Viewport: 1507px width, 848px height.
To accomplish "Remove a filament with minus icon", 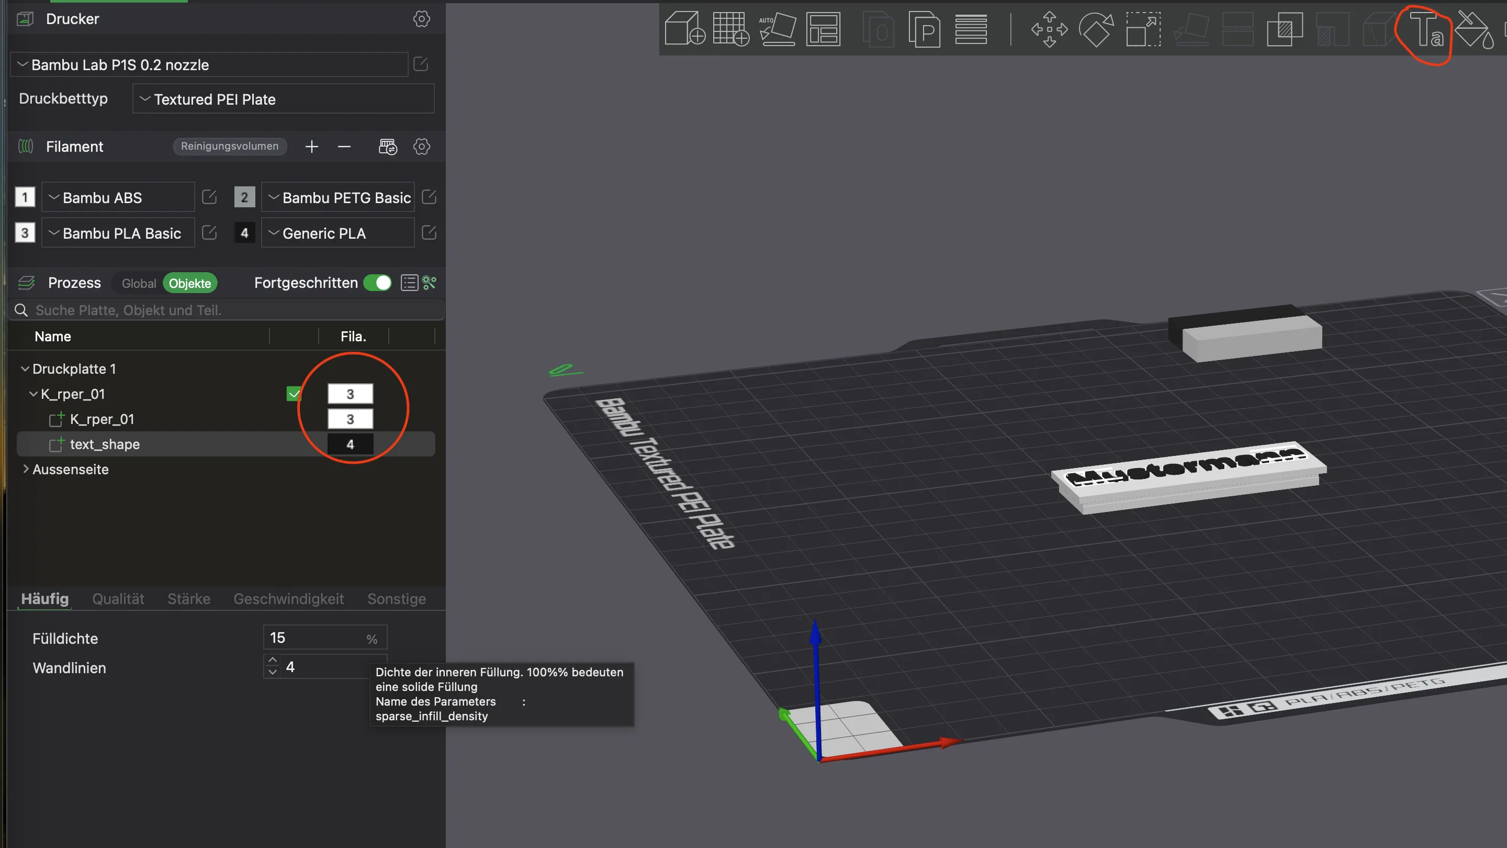I will [344, 147].
